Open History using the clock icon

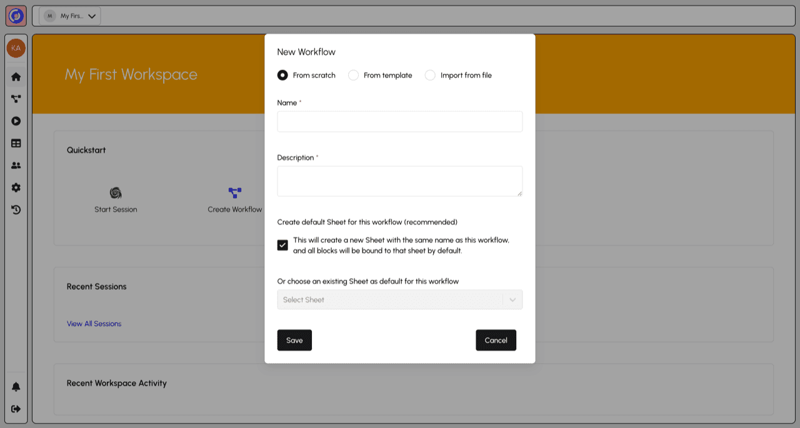pyautogui.click(x=16, y=209)
